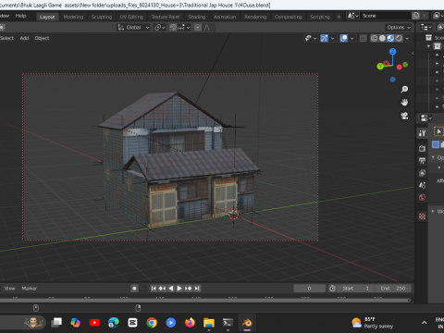The width and height of the screenshot is (444, 333).
Task: Toggle X-ray mode
Action: tap(364, 38)
